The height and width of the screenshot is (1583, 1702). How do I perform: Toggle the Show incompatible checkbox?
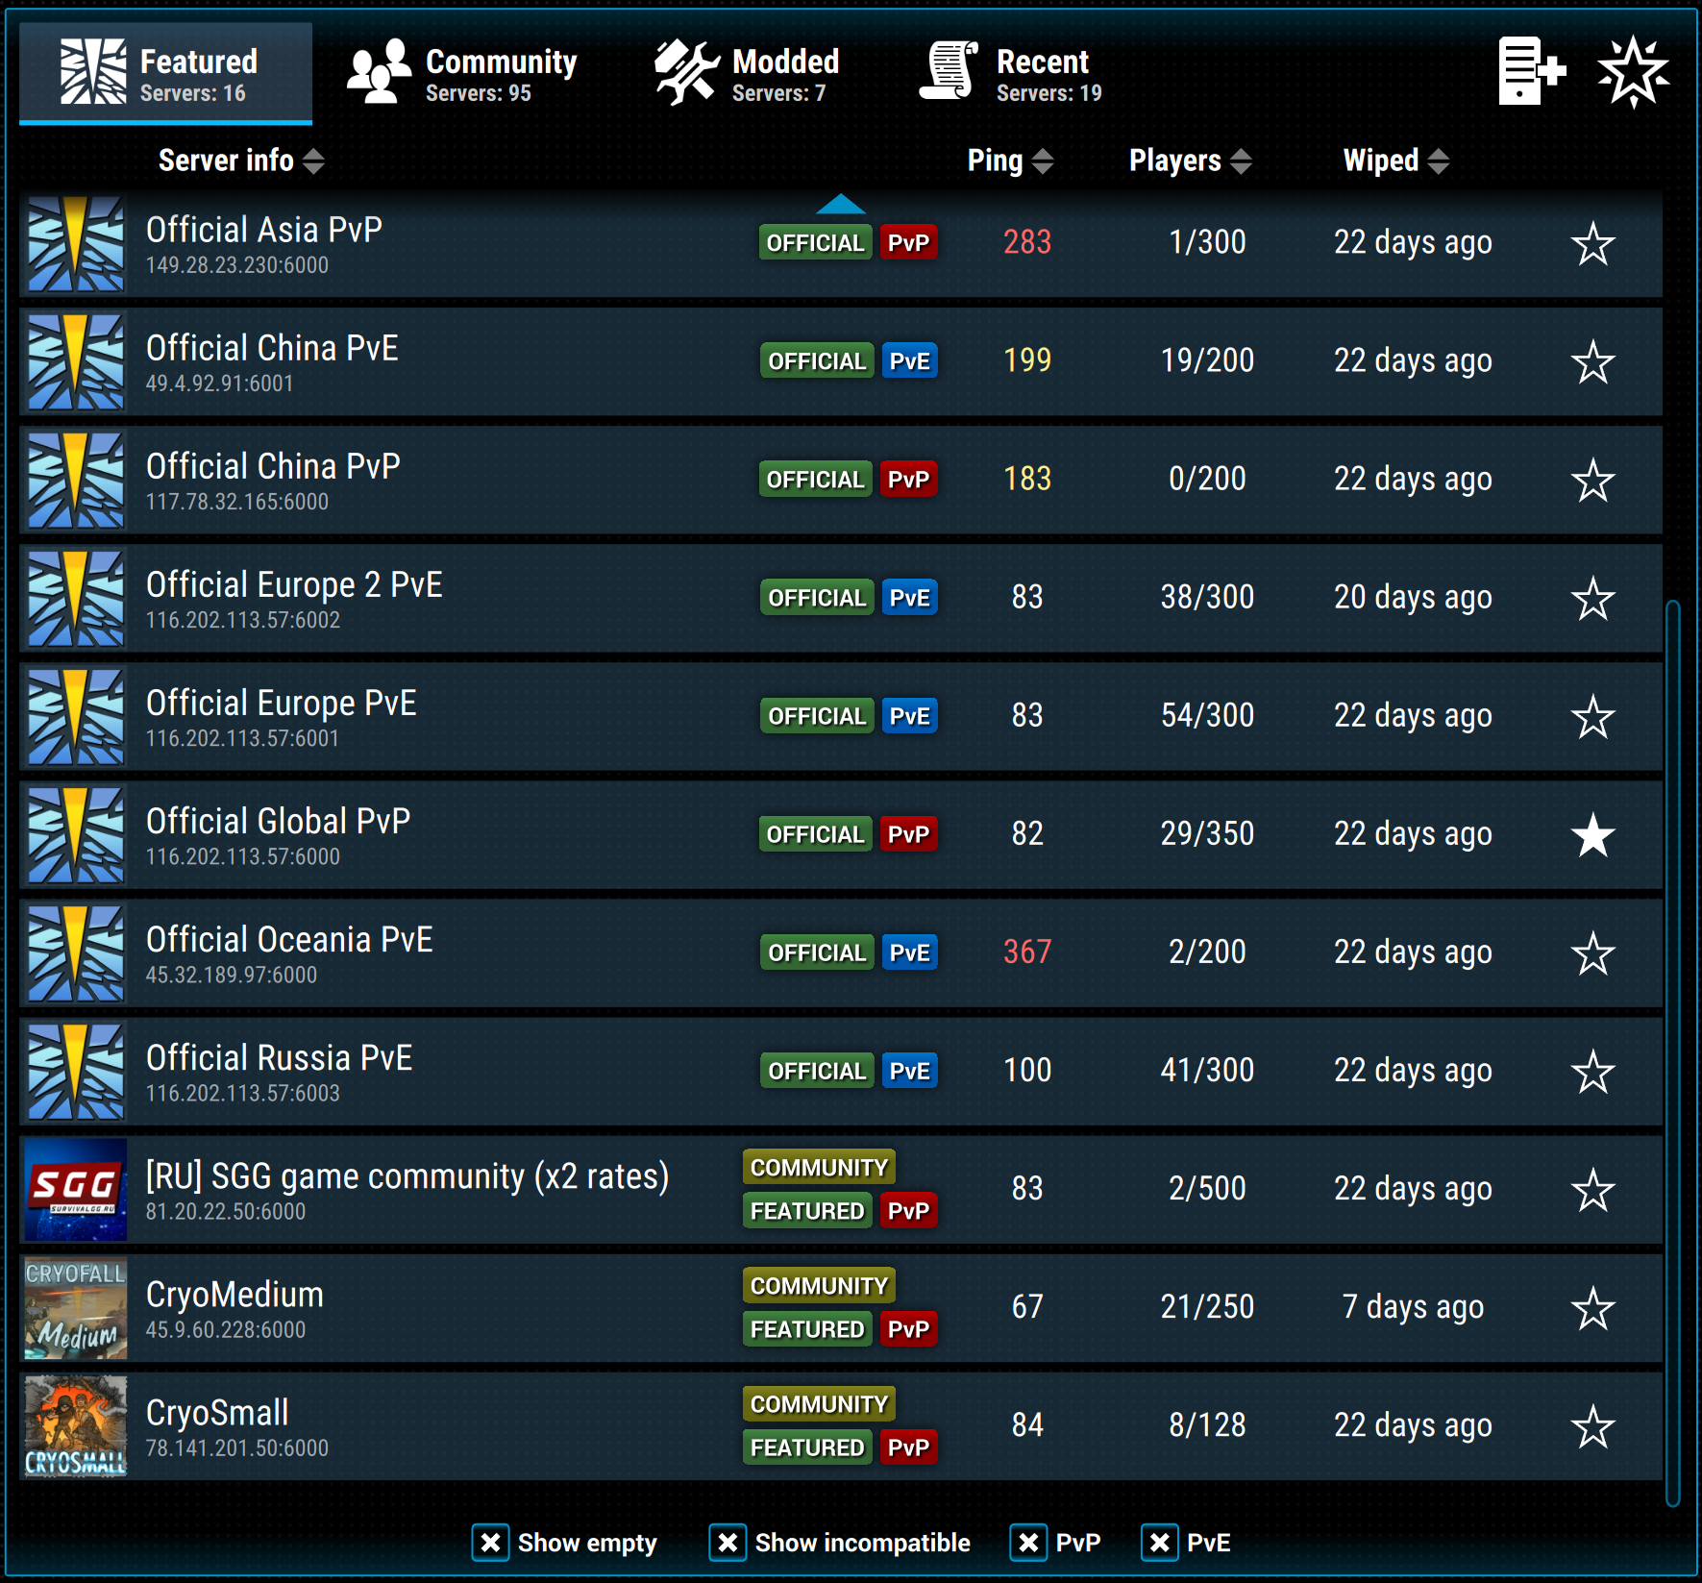728,1543
